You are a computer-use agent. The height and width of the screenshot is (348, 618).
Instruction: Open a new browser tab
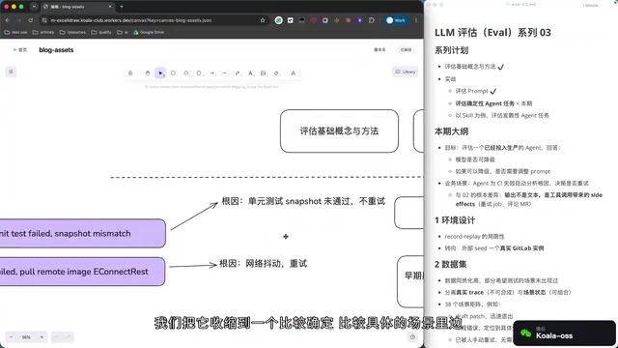122,7
